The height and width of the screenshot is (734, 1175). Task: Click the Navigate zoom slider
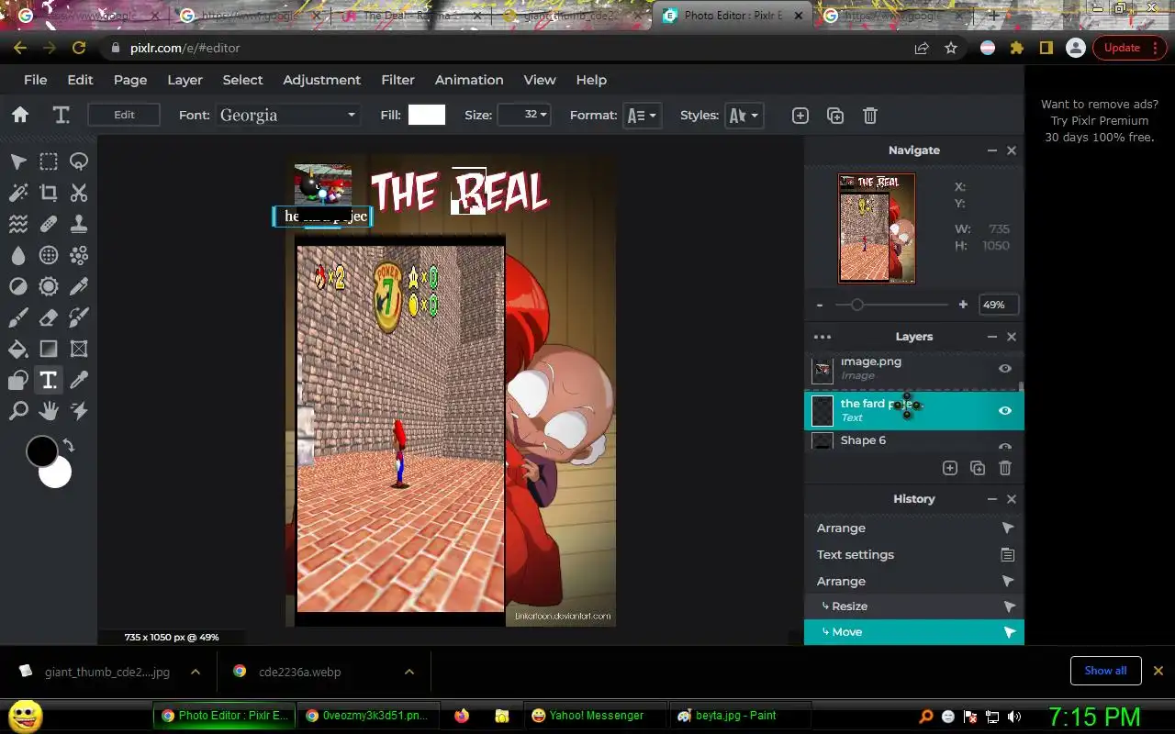coord(891,305)
